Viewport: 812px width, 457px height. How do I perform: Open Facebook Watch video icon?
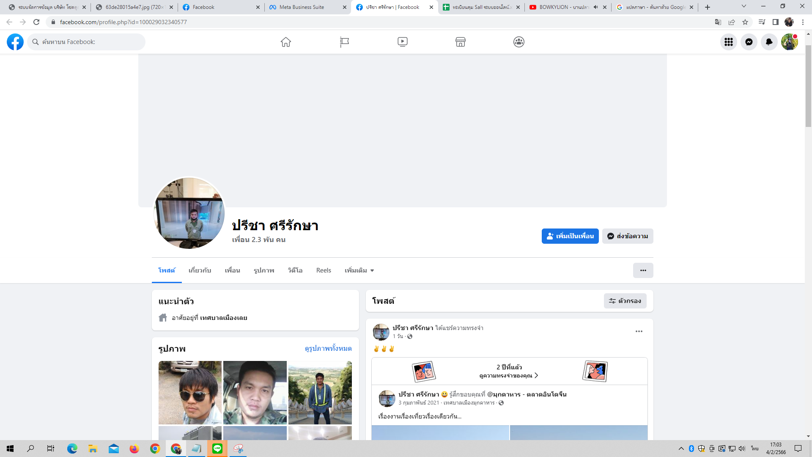[403, 42]
